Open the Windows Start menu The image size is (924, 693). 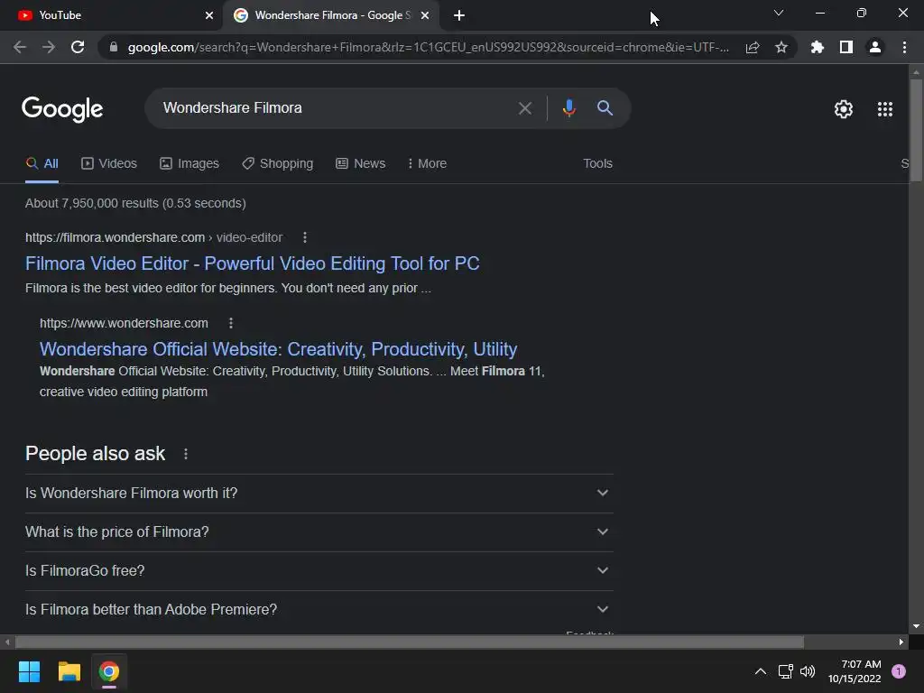(29, 671)
